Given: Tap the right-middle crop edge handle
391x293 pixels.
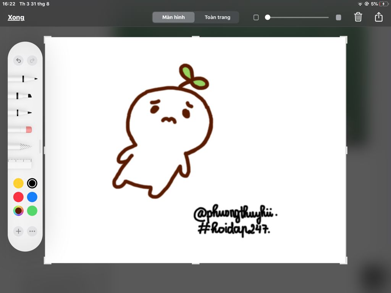Looking at the screenshot, I should click(x=347, y=150).
